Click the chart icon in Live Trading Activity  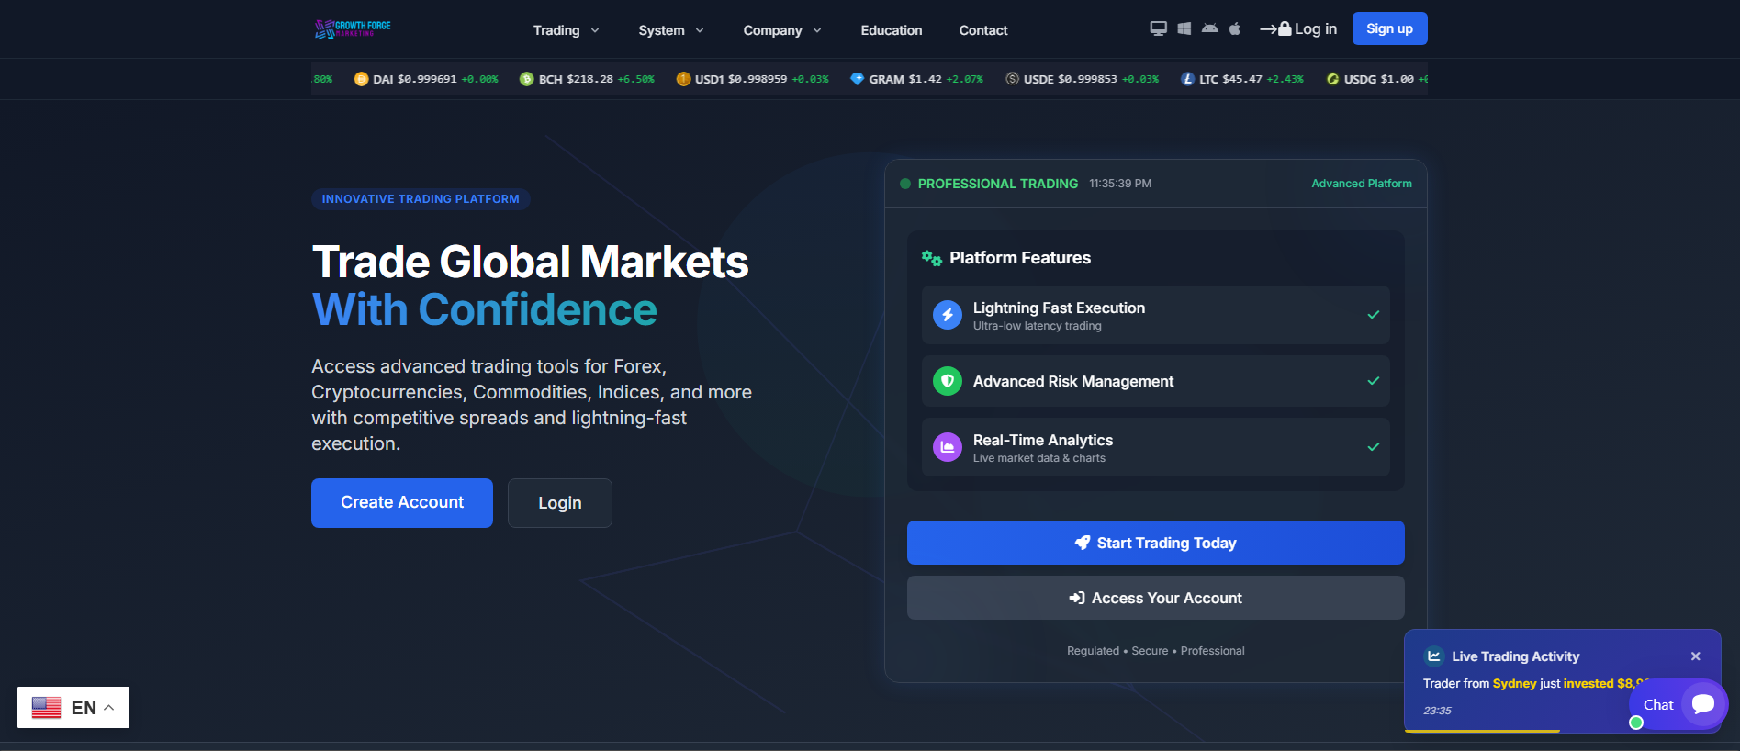1433,656
